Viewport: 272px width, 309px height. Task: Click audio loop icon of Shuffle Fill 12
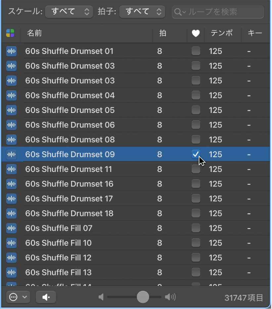click(11, 257)
